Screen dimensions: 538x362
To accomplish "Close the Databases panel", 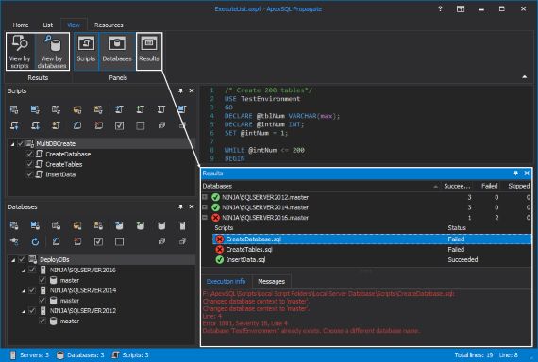I will click(x=192, y=206).
